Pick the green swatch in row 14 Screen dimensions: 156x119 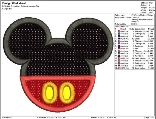[119, 63]
